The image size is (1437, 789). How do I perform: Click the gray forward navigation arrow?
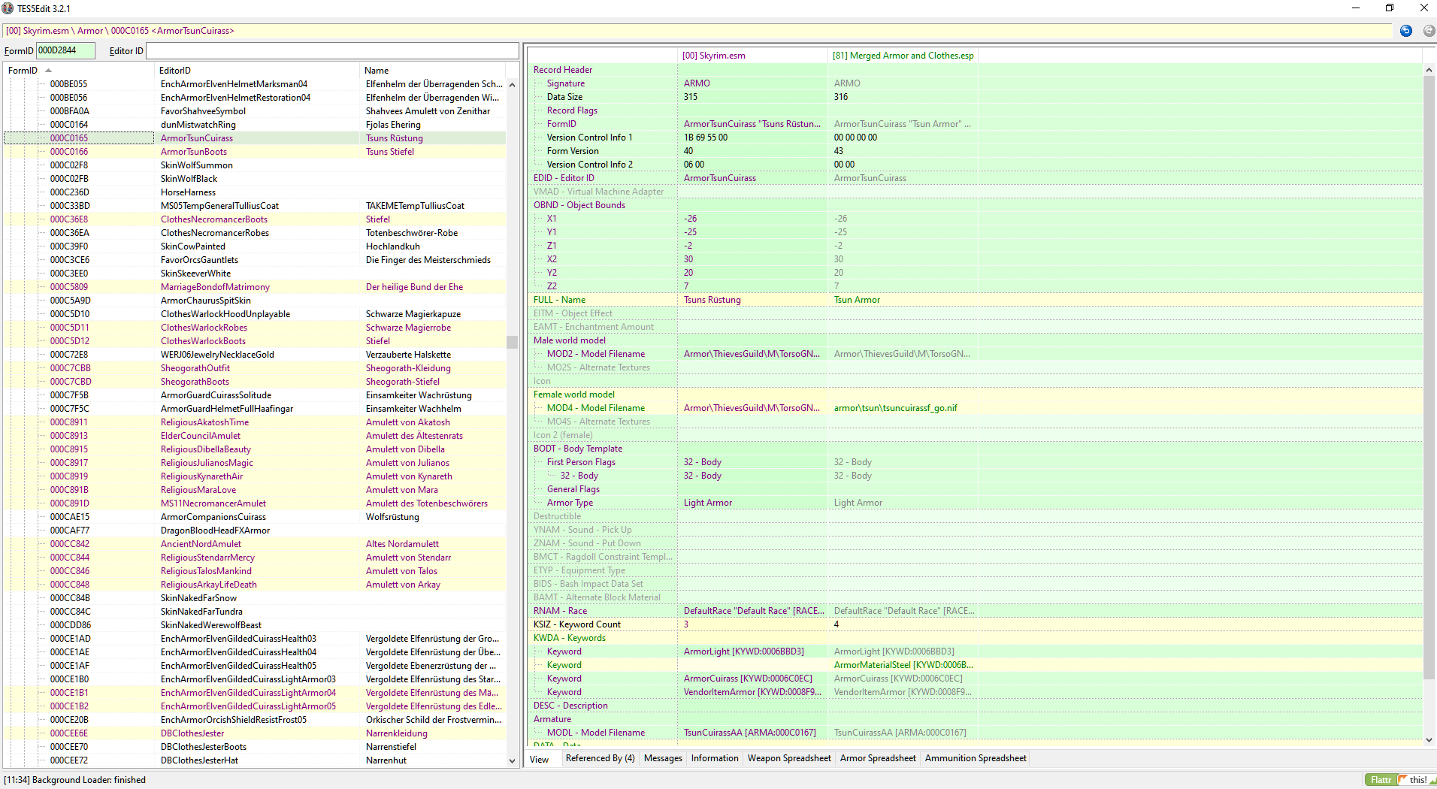coord(1429,31)
